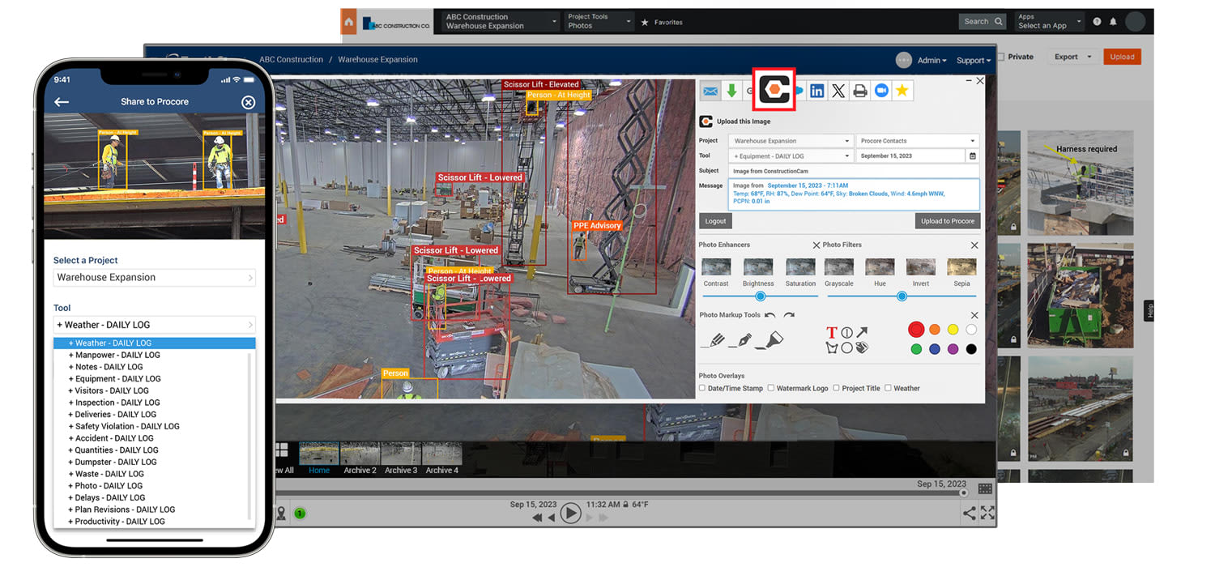Open Select a Project field on phone
1215x567 pixels.
pyautogui.click(x=155, y=277)
